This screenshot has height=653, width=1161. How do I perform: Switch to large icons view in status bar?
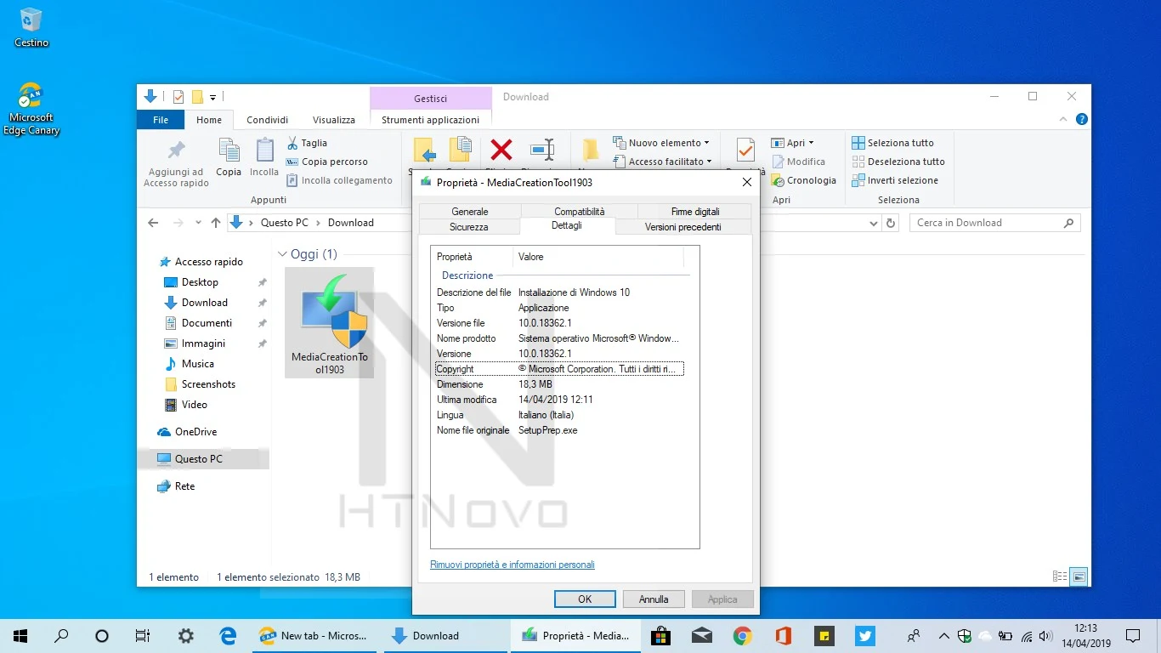click(x=1079, y=576)
